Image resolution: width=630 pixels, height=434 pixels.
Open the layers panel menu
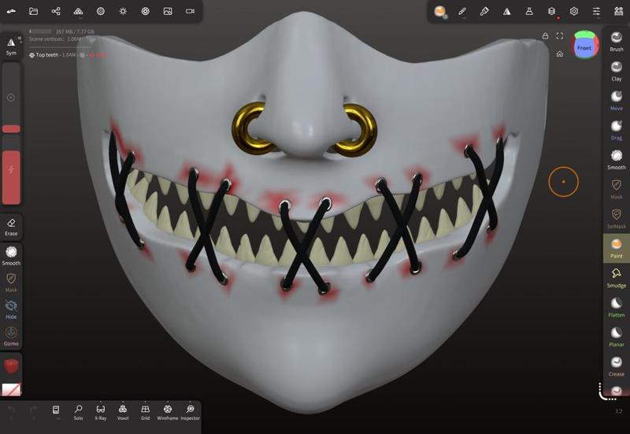tap(552, 11)
